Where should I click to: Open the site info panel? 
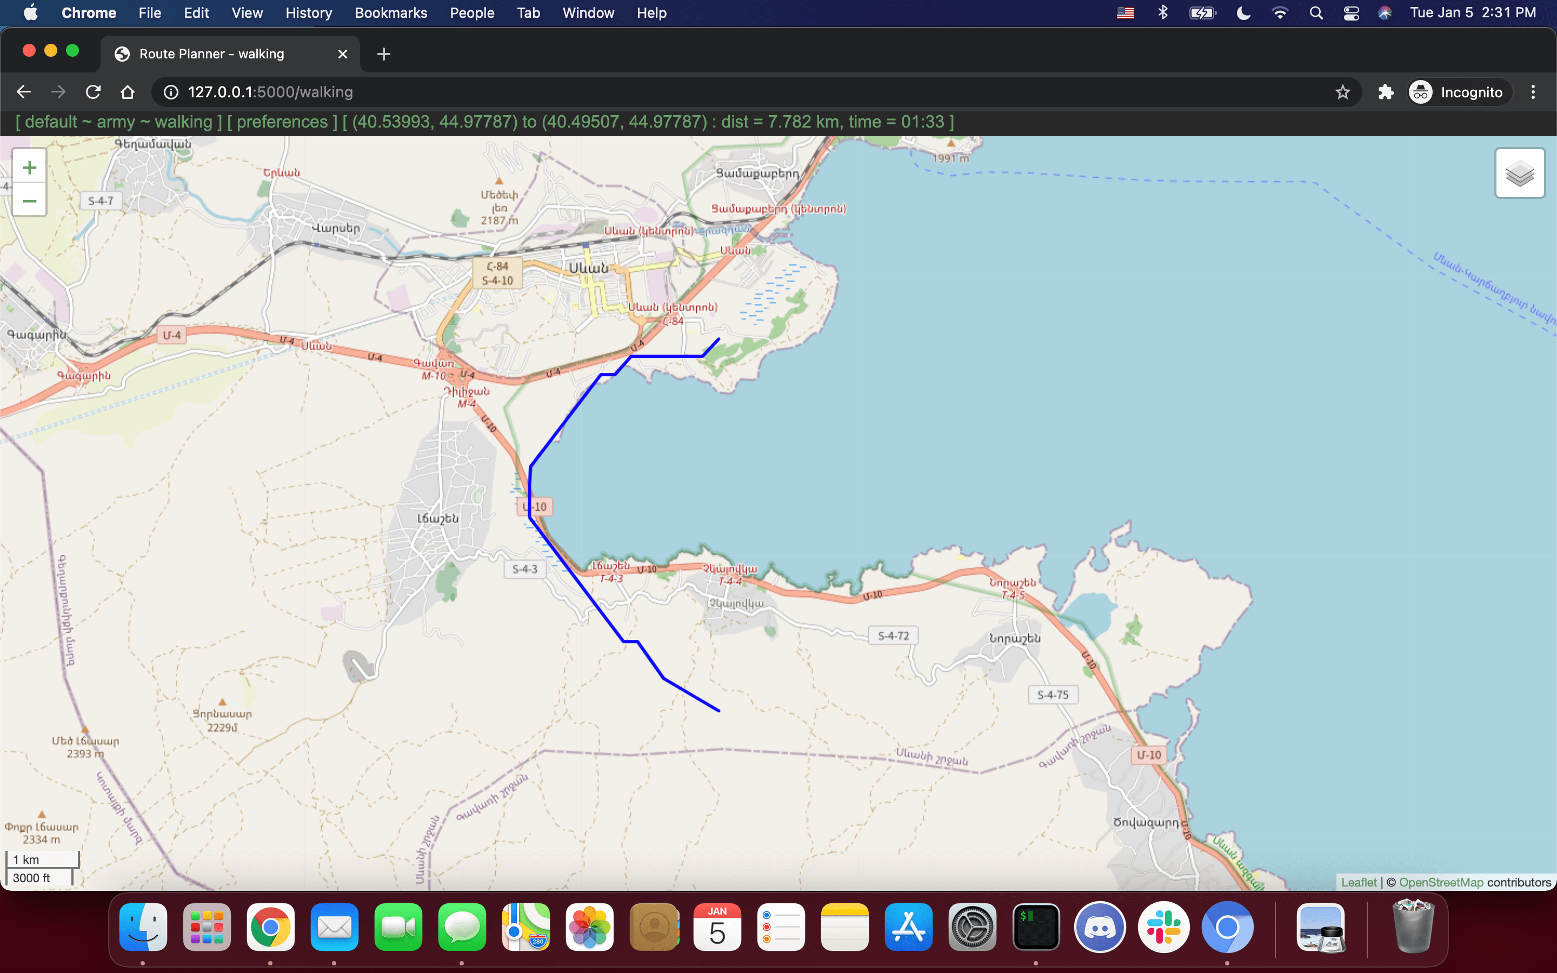point(170,91)
